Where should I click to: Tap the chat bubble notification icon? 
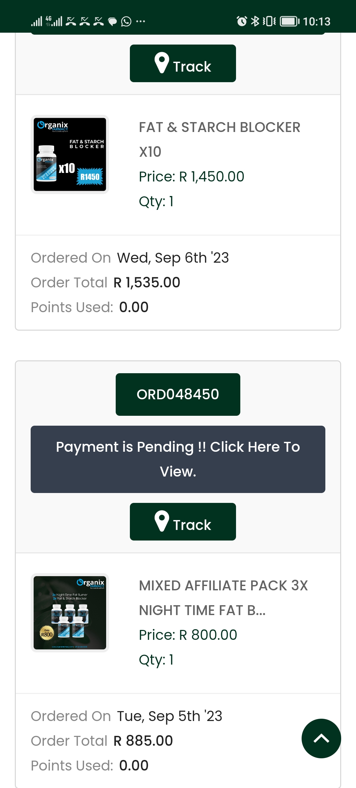pyautogui.click(x=112, y=22)
